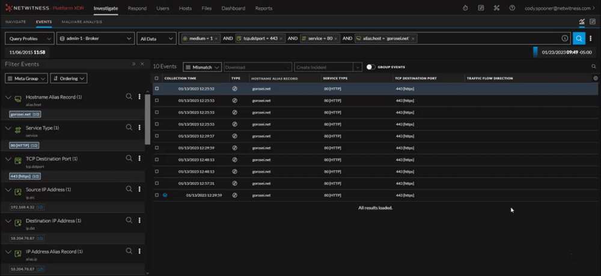Open the help question mark icon
Image resolution: width=601 pixels, height=276 pixels.
click(512, 8)
